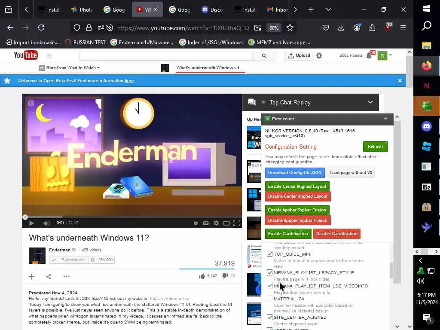The width and height of the screenshot is (440, 330).
Task: Toggle NIRVANA_PLAYLIST_ITEM_USE_VIDEOINFO checkbox
Action: 270,286
